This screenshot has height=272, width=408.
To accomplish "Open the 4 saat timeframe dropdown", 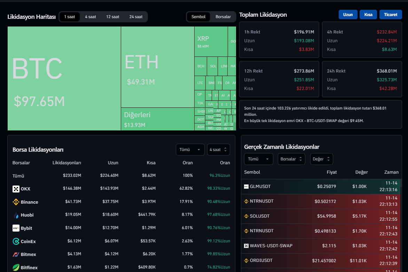I will pos(218,150).
